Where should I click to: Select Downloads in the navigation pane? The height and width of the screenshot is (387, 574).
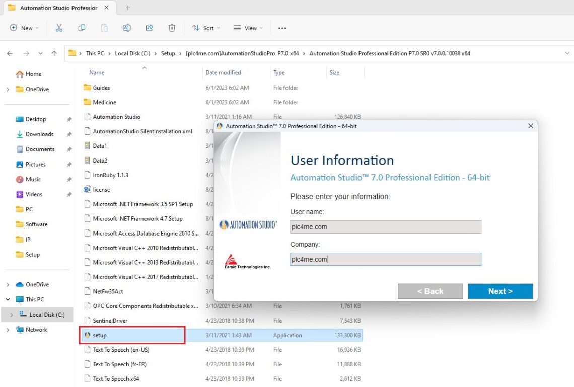tap(39, 134)
